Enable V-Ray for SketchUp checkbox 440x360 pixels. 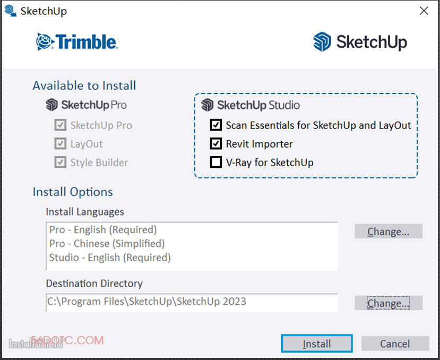(x=216, y=162)
